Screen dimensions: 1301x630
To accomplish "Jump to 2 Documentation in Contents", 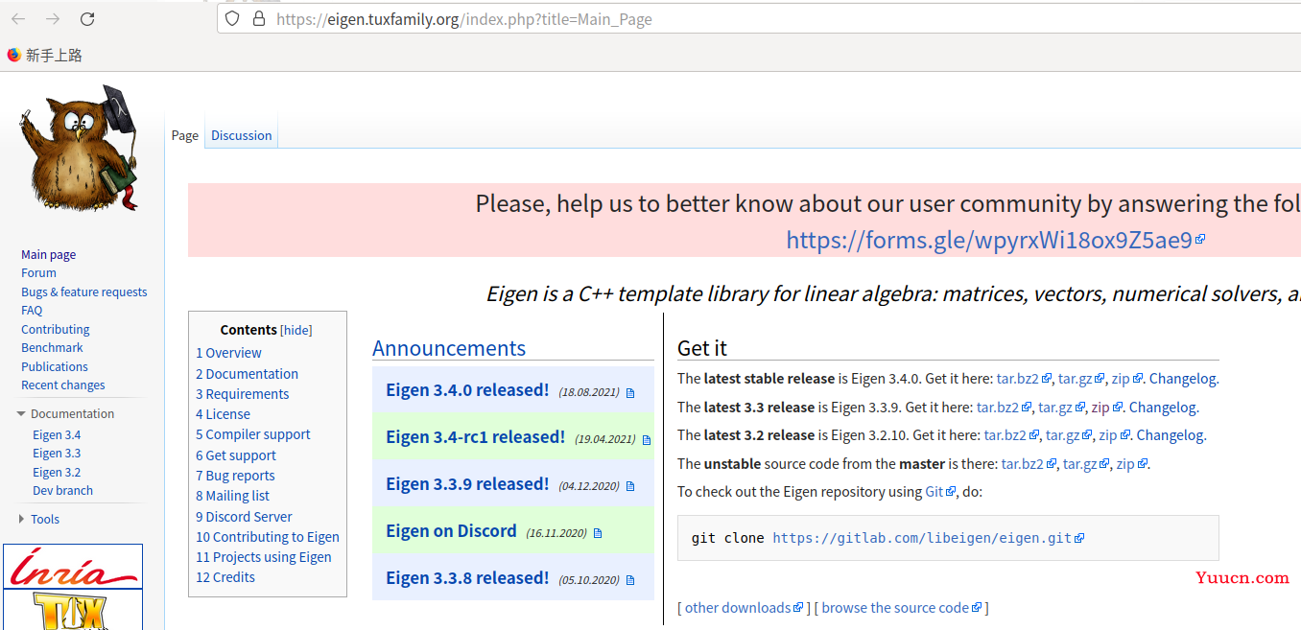I will [x=248, y=374].
